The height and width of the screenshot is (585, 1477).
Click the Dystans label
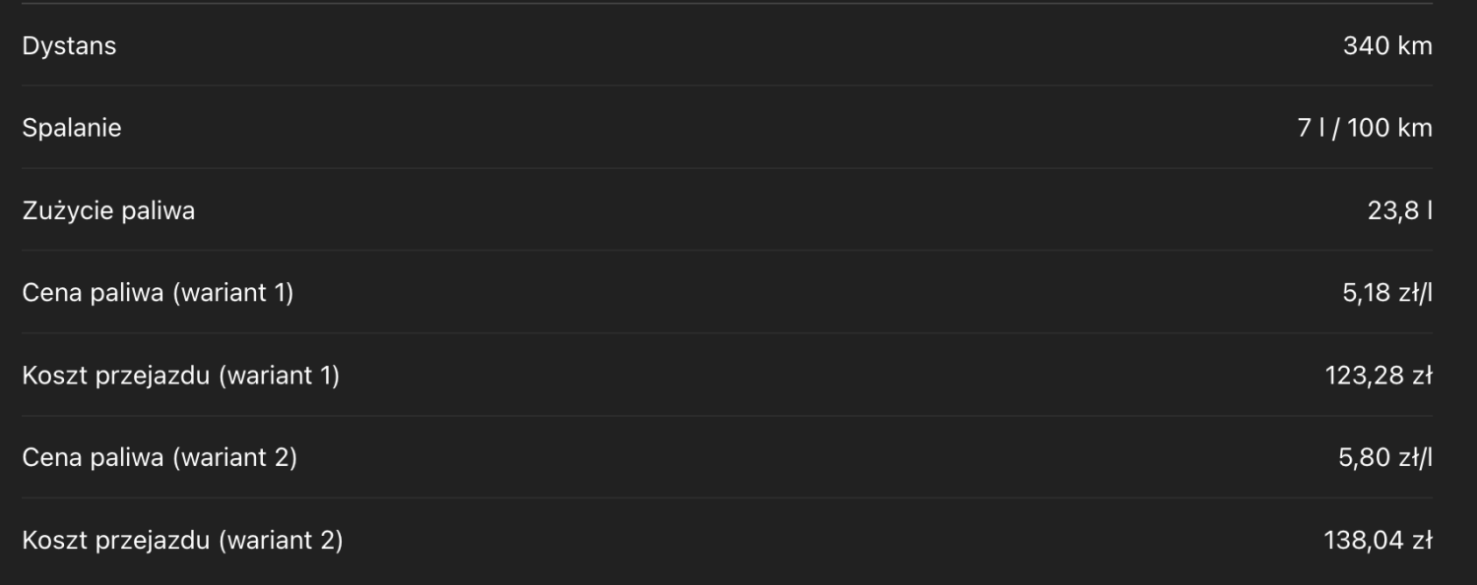(x=69, y=46)
